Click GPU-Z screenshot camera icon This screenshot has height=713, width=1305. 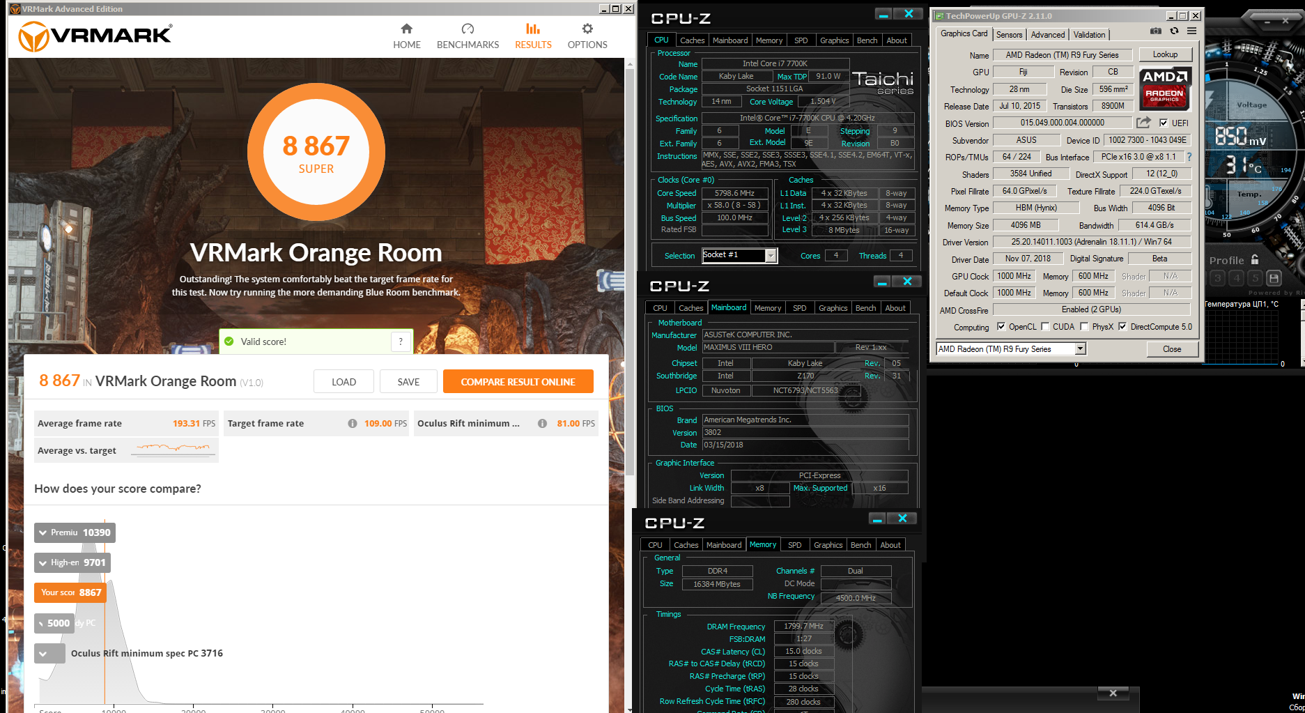pos(1156,31)
